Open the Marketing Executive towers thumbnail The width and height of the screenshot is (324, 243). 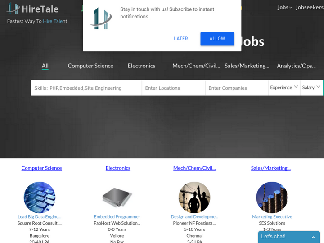tap(272, 198)
